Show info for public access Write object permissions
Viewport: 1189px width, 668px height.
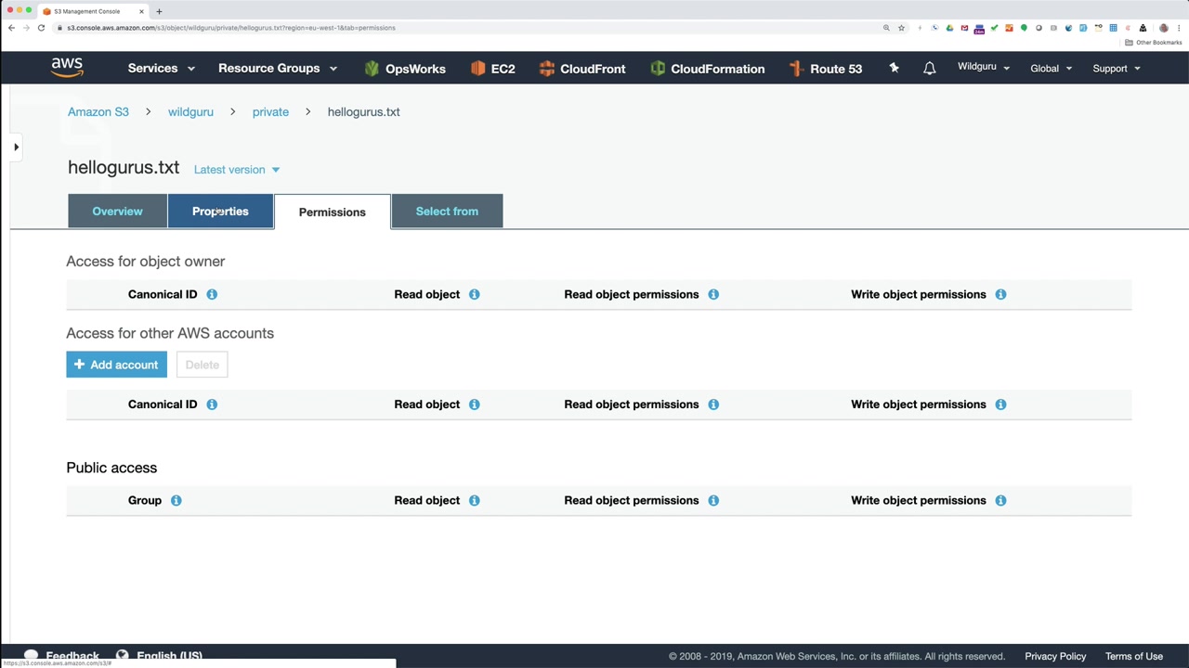coord(1000,500)
